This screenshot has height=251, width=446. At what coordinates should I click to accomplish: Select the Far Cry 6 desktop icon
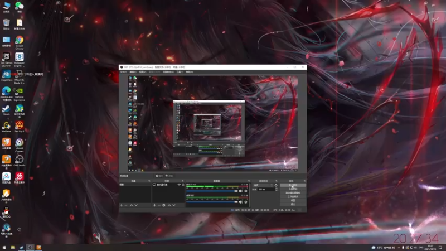(x=20, y=127)
